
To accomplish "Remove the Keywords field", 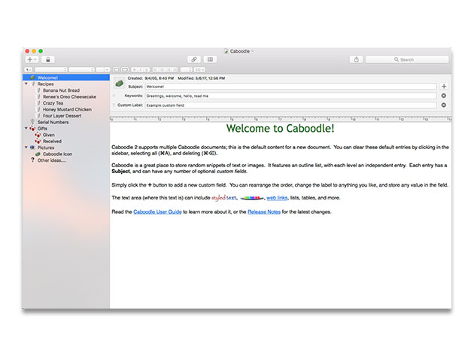I will pyautogui.click(x=443, y=96).
